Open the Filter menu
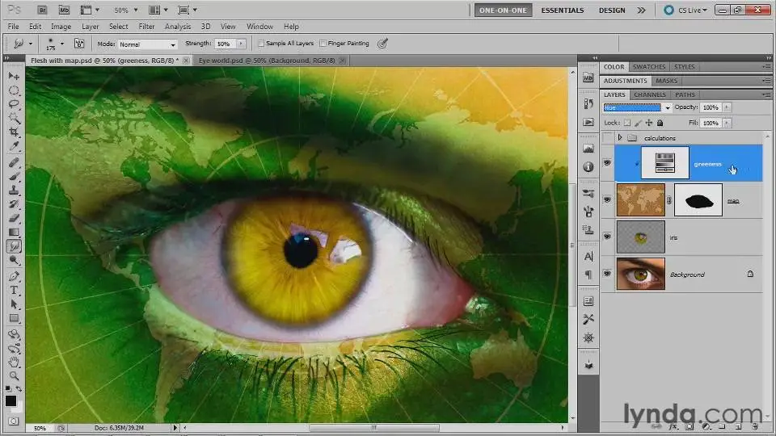The image size is (776, 436). pos(145,27)
